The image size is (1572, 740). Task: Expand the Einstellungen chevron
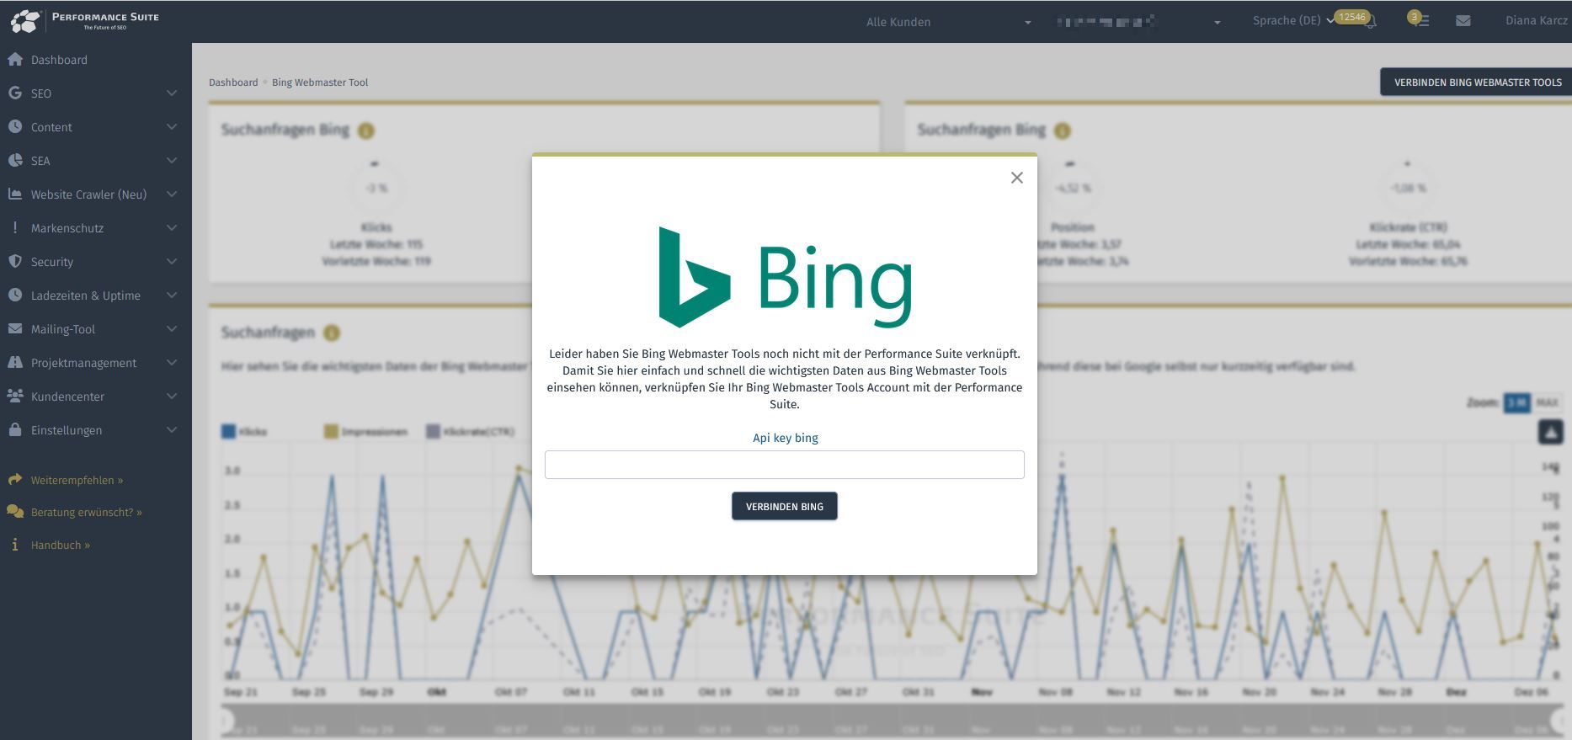(x=172, y=430)
